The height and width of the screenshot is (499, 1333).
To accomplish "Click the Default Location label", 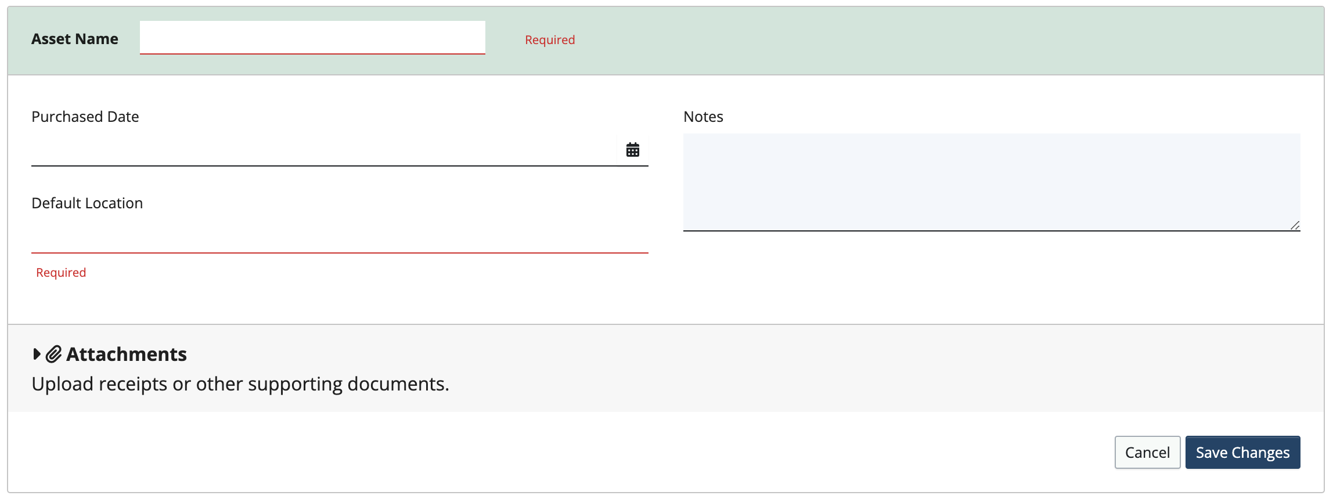I will (87, 203).
